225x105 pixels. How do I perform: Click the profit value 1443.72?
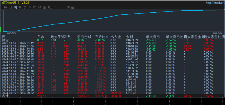tap(82, 56)
